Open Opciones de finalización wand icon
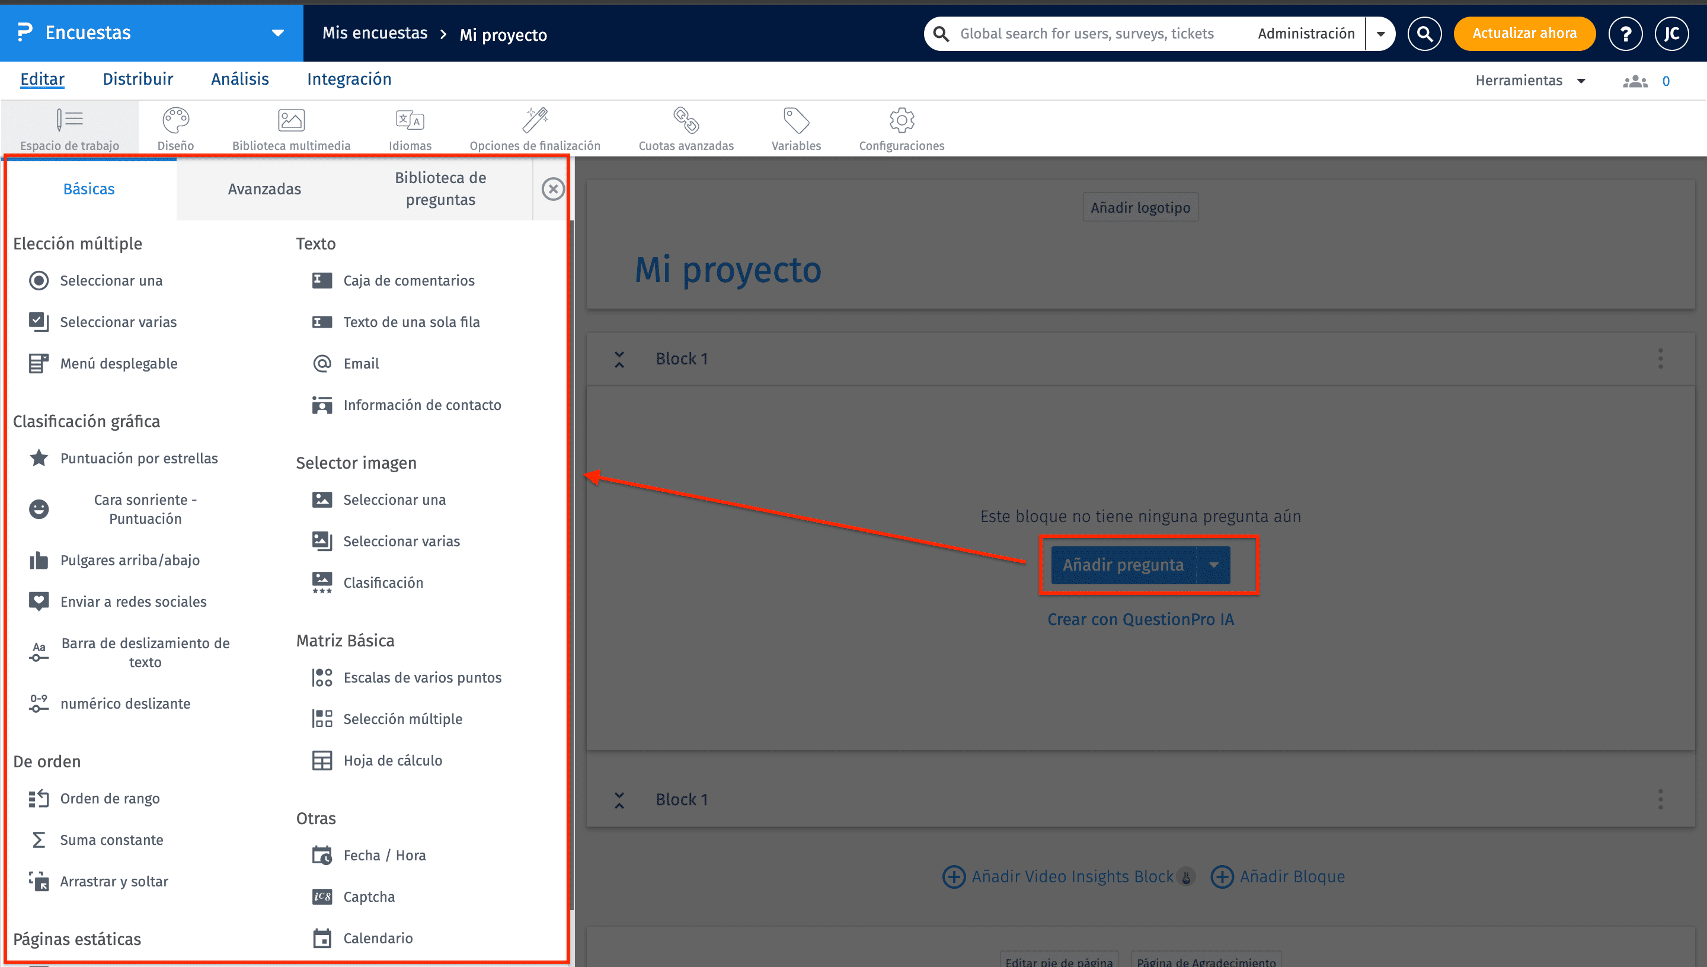 tap(535, 121)
